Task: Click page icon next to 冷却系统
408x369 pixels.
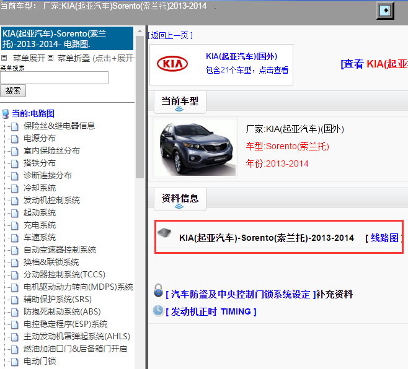Action: click(15, 188)
